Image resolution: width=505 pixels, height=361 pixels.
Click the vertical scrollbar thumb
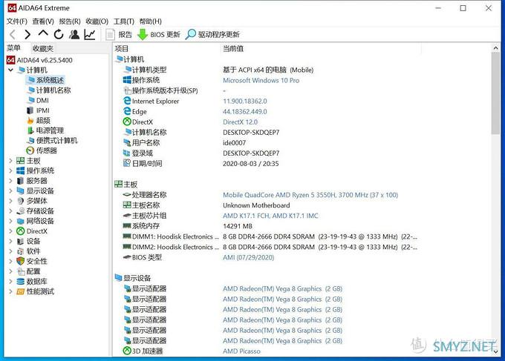[495, 93]
